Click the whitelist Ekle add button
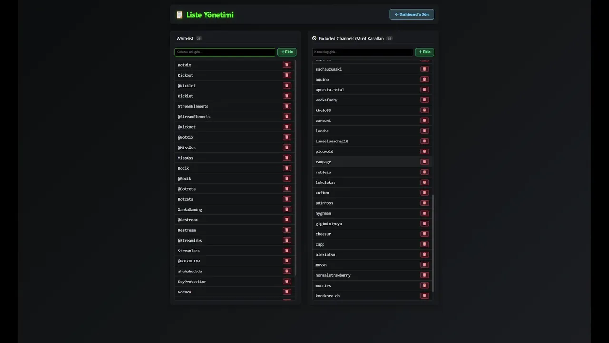The height and width of the screenshot is (343, 609). [x=287, y=52]
